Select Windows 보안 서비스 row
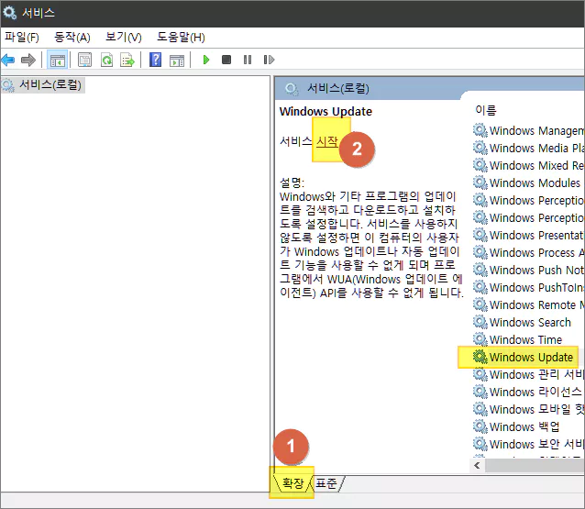 528,444
